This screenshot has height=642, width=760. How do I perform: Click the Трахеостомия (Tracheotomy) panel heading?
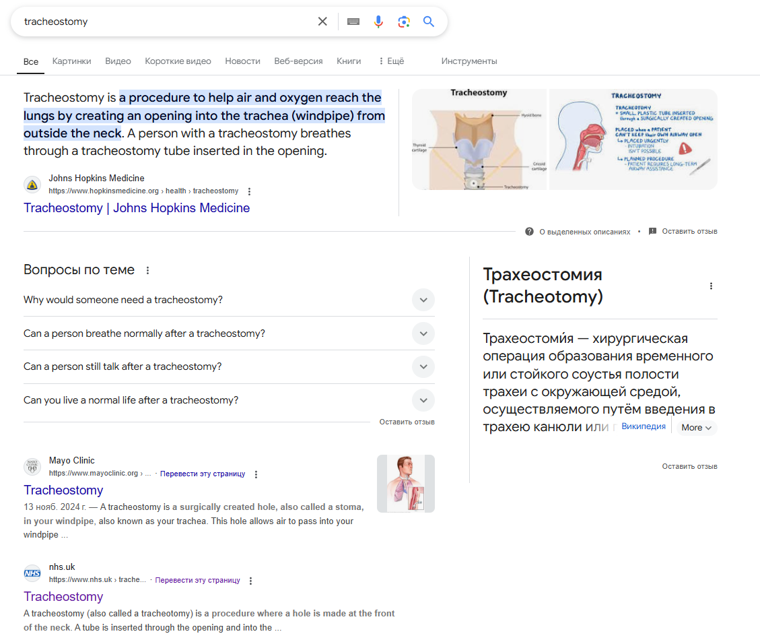click(543, 286)
